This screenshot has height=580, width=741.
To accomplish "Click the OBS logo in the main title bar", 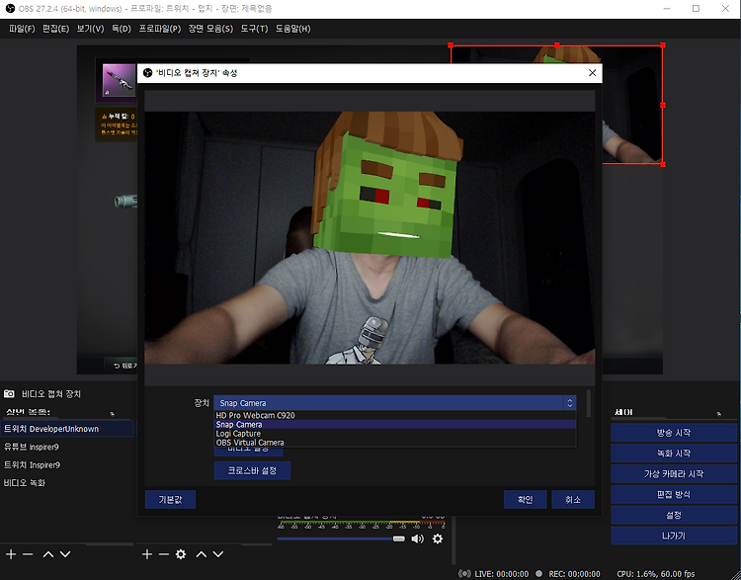I will point(10,9).
